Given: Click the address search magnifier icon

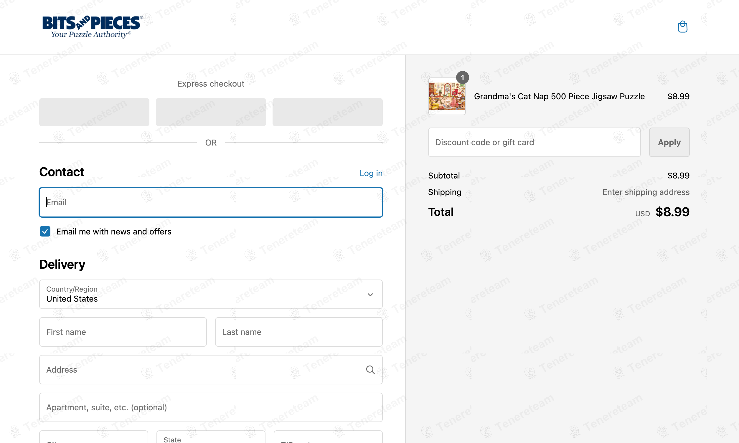Looking at the screenshot, I should [370, 370].
